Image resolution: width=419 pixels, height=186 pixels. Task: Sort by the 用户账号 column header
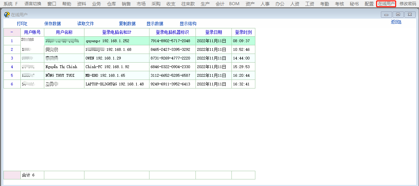pyautogui.click(x=32, y=32)
